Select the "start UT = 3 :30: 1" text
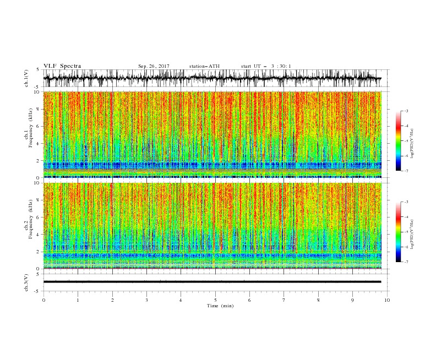This screenshot has height=337, width=436. pyautogui.click(x=266, y=66)
